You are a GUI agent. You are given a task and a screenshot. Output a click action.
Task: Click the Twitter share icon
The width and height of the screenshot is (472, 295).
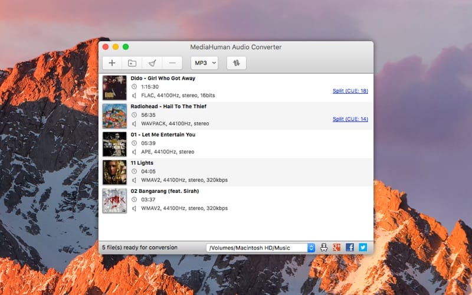363,247
